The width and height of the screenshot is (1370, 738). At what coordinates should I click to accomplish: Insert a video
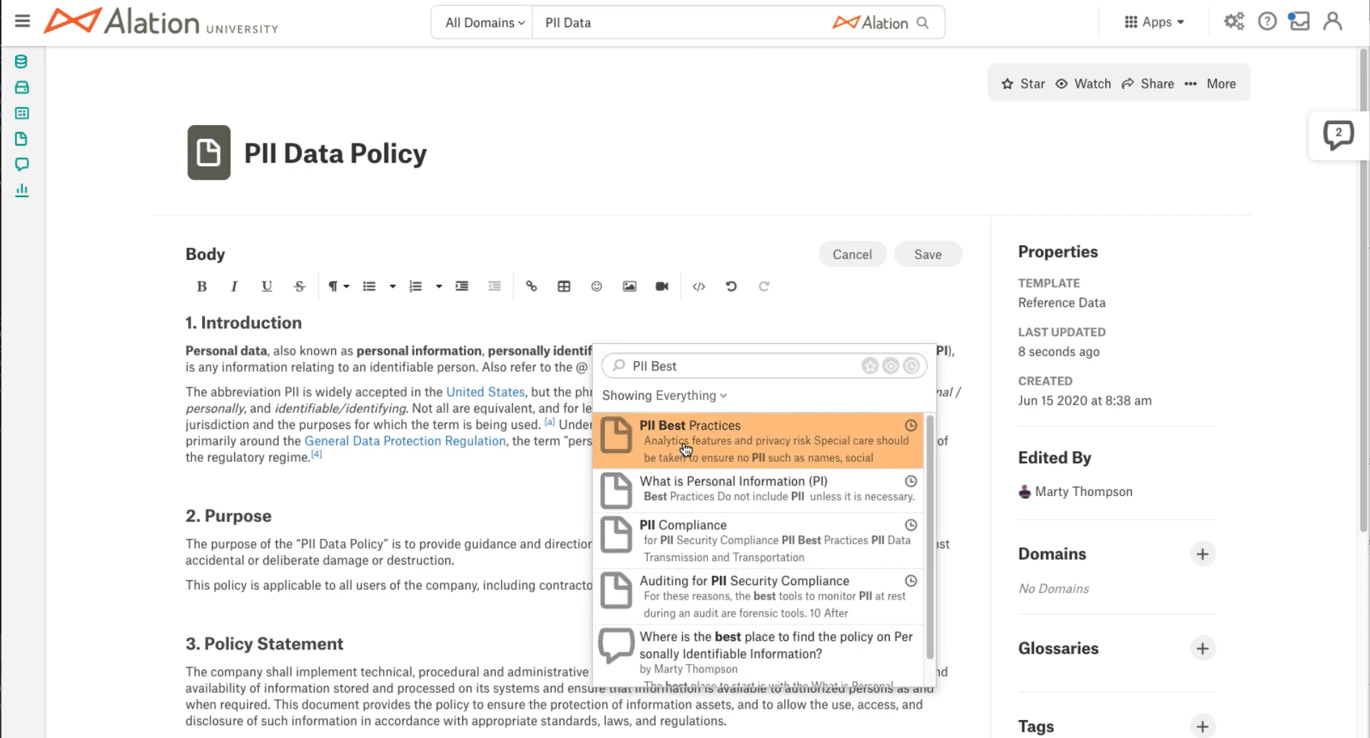click(x=662, y=286)
